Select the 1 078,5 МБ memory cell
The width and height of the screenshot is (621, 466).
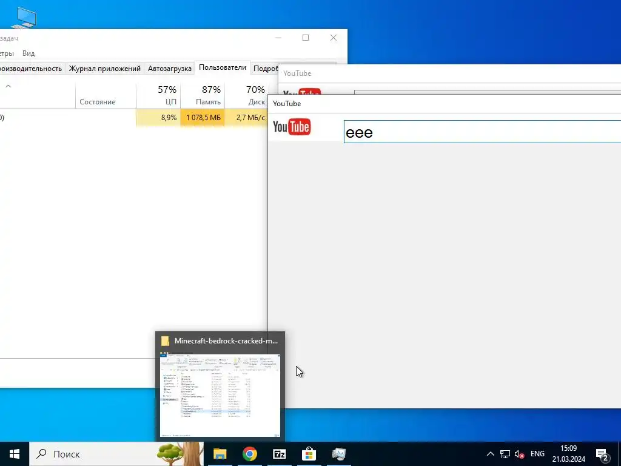pos(203,118)
